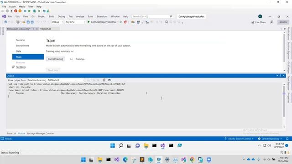Click the VM orange Save state icon
Screen dimensions: 292x164
tap(20, 11)
